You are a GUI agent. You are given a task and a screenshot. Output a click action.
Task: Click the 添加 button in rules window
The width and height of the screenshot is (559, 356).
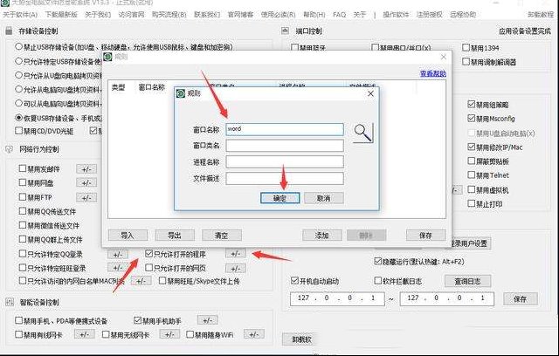coord(322,236)
